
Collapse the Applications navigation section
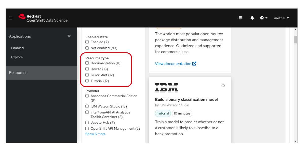click(69, 36)
